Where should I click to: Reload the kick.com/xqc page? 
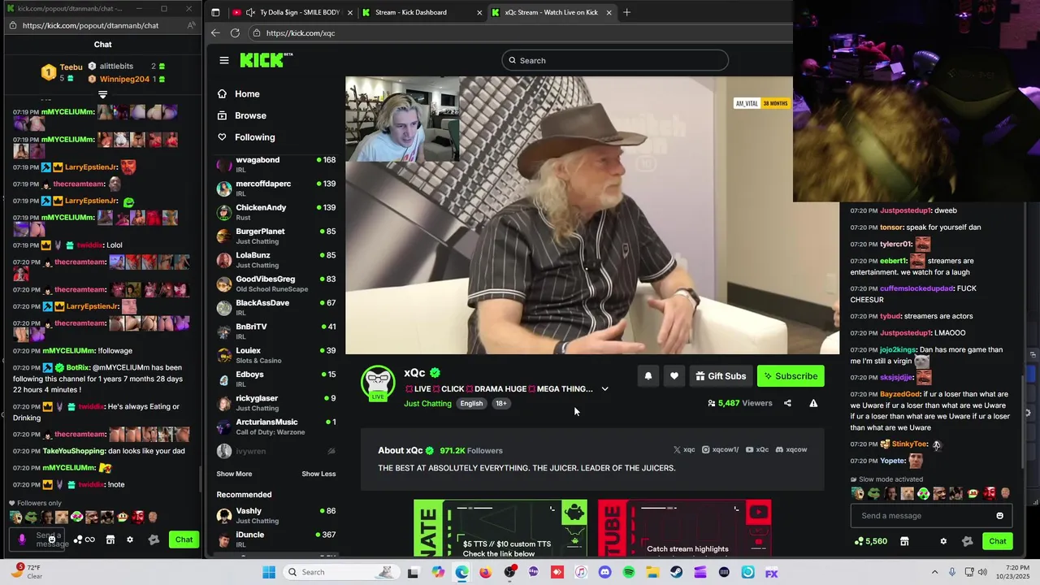[235, 32]
